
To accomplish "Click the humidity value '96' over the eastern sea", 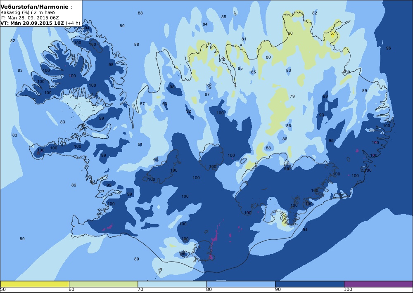I will click(x=389, y=48).
